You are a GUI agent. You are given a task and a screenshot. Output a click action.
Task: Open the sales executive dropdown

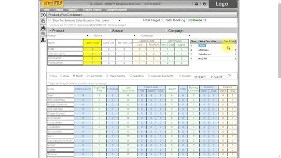(x=111, y=21)
